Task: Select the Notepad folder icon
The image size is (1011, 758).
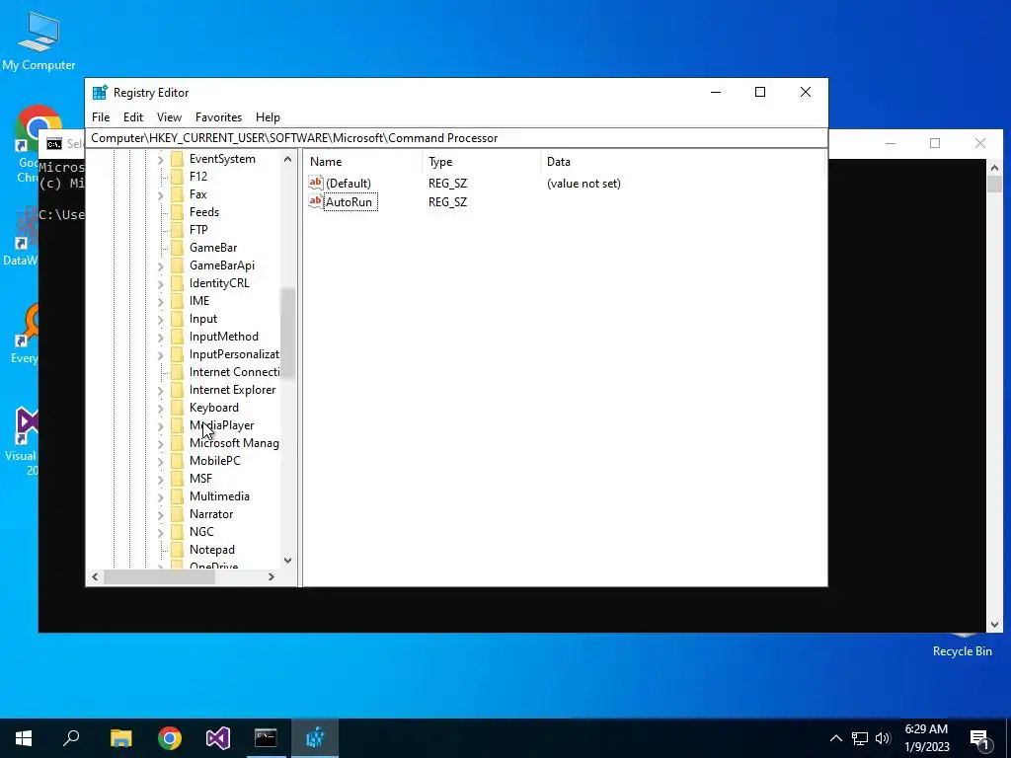Action: click(178, 550)
